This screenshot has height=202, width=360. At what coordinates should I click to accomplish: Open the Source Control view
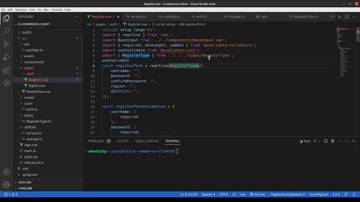pos(6,44)
